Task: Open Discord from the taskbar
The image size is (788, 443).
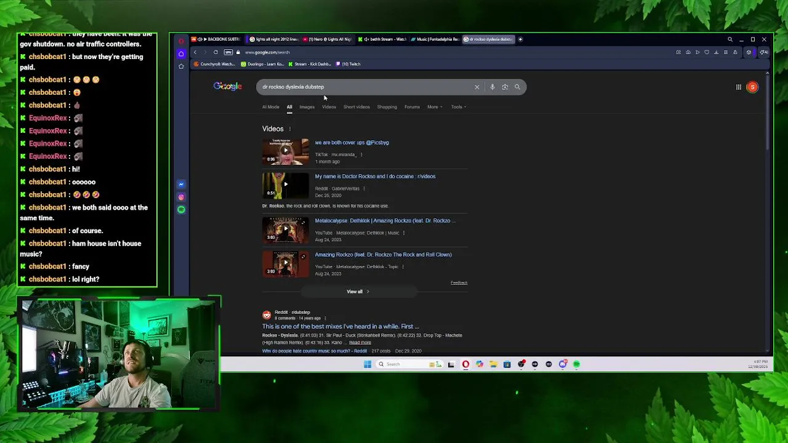Action: point(562,364)
